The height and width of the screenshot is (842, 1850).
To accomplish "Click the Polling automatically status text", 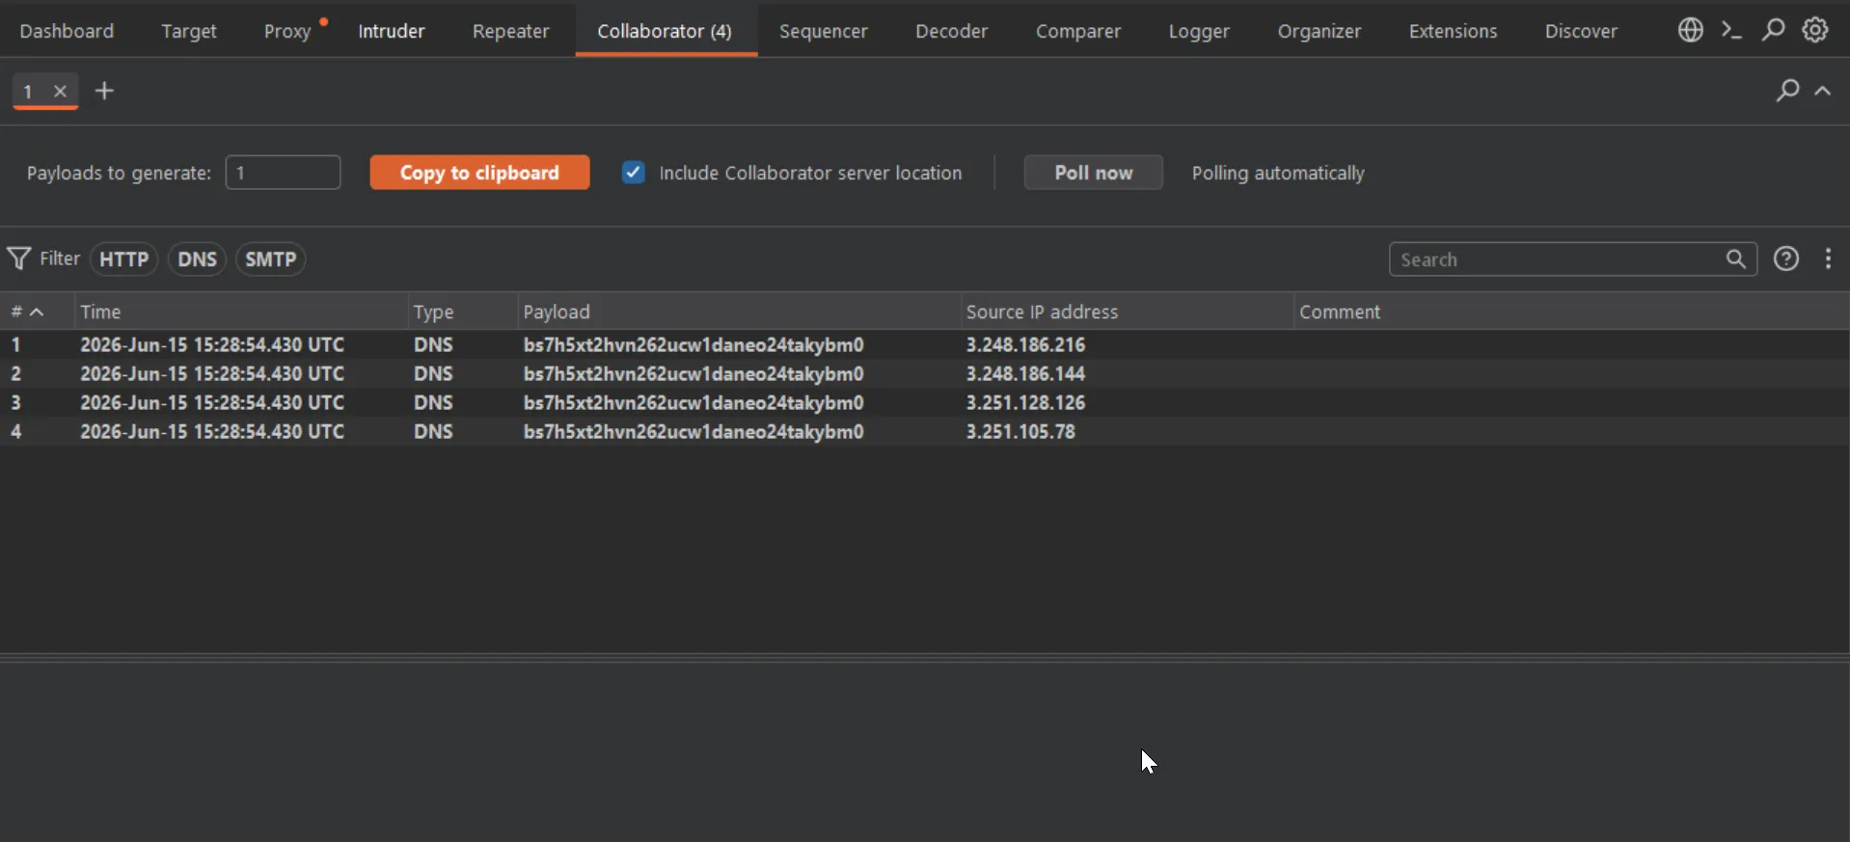I will click(1278, 173).
